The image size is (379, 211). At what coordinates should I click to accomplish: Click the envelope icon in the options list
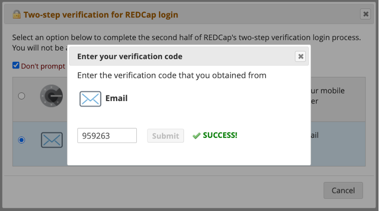click(x=51, y=140)
